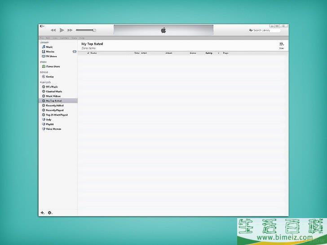
Task: Sort by the Time column
Action: point(137,53)
